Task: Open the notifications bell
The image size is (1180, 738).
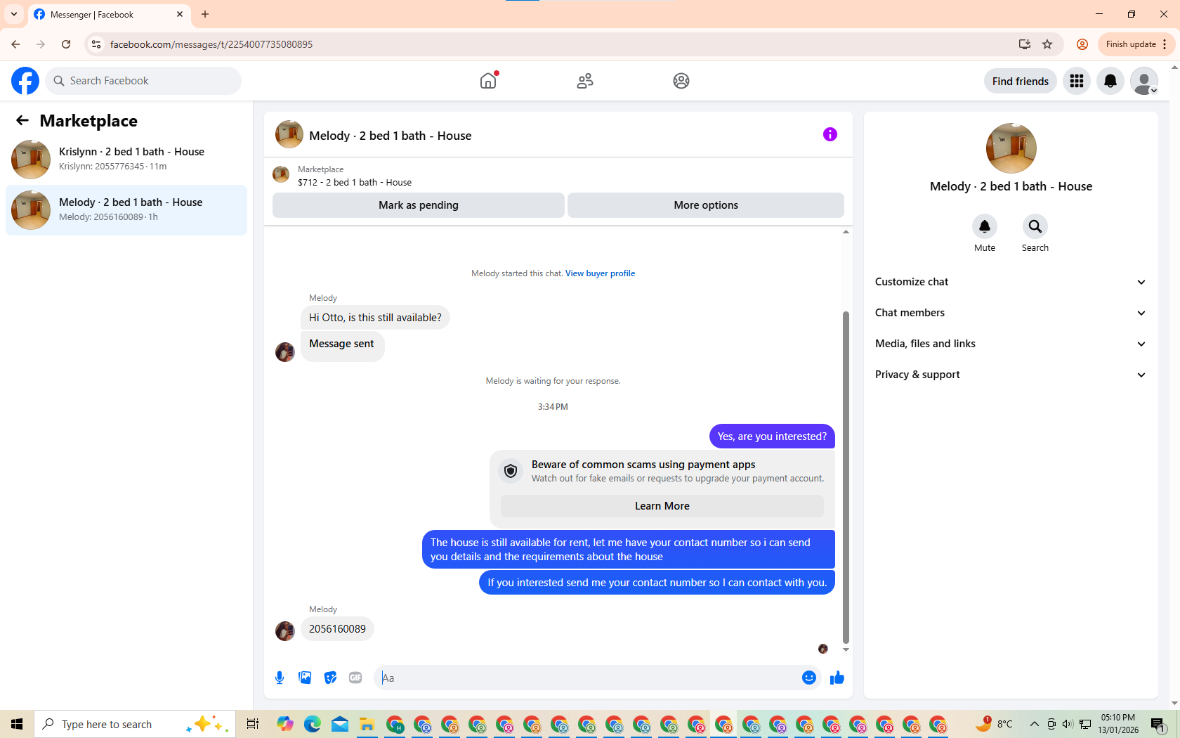Action: click(x=1110, y=81)
